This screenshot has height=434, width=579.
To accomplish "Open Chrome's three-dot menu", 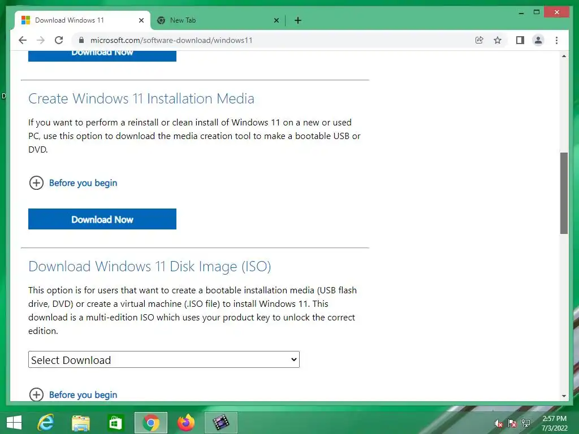I will [x=557, y=40].
